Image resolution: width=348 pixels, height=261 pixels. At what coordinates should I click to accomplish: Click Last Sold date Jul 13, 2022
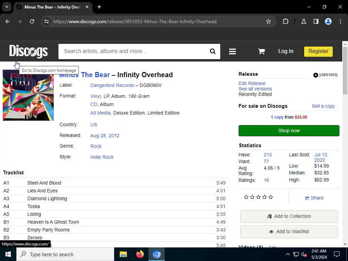321,157
